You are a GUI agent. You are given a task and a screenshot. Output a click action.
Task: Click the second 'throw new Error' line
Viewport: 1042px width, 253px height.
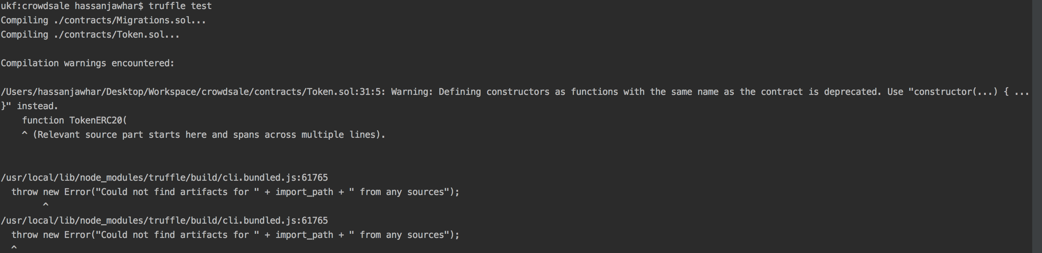point(235,235)
